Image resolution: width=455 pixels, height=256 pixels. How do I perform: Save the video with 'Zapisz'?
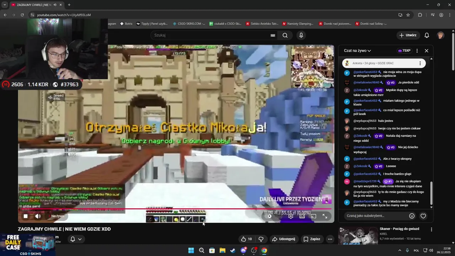pyautogui.click(x=312, y=239)
